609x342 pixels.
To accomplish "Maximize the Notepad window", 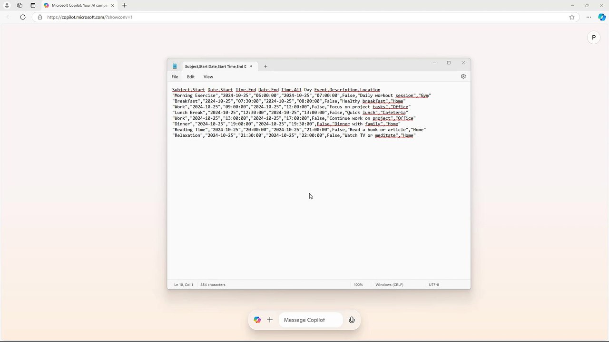I will pos(449,63).
